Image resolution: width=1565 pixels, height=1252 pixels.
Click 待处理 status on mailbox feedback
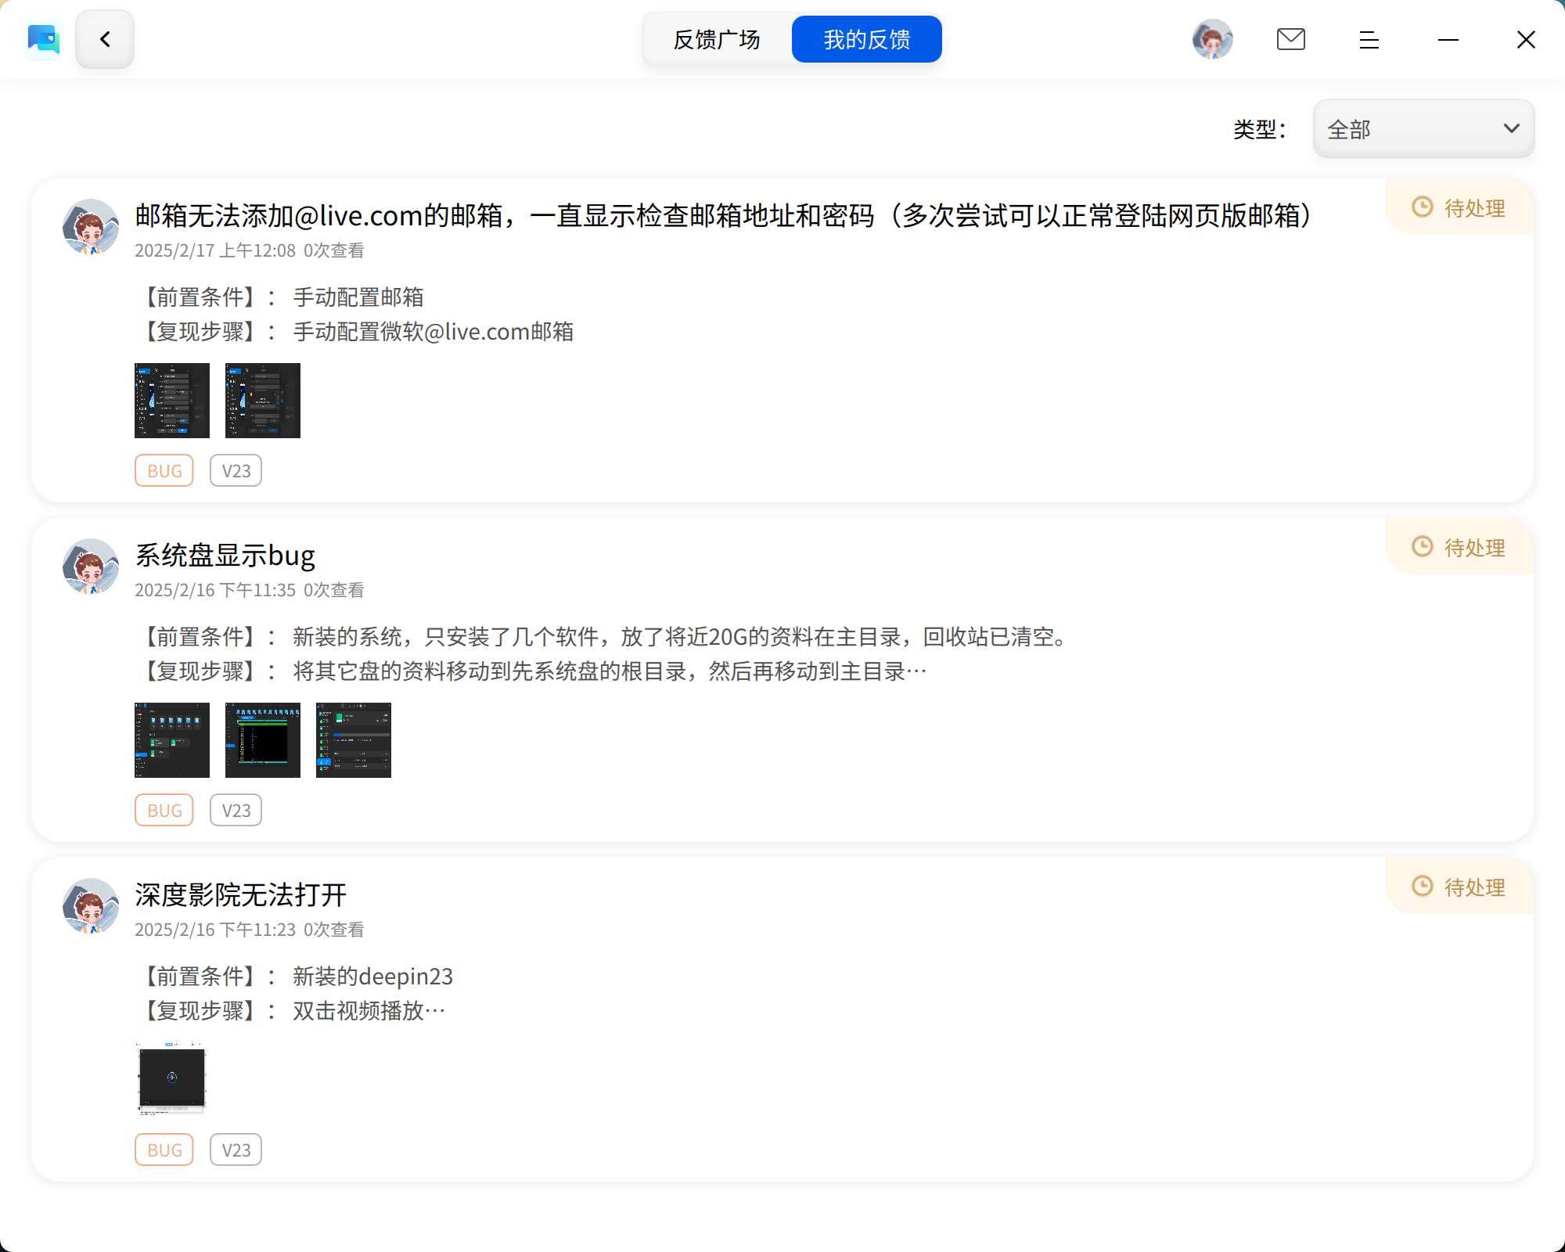click(x=1459, y=207)
